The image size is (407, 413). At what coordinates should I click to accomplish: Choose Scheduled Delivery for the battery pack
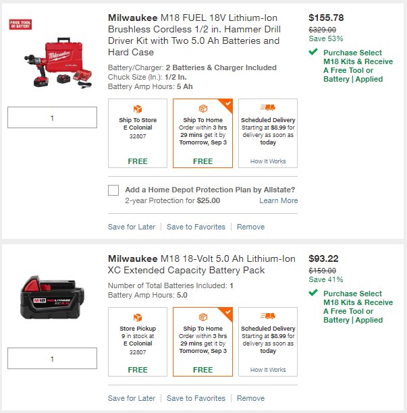(x=268, y=341)
